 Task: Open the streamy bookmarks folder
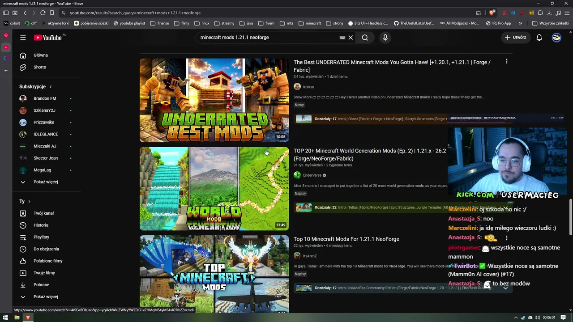tap(224, 23)
